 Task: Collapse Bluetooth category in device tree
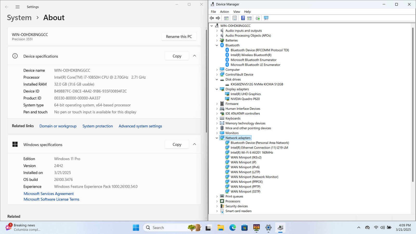pos(217,45)
